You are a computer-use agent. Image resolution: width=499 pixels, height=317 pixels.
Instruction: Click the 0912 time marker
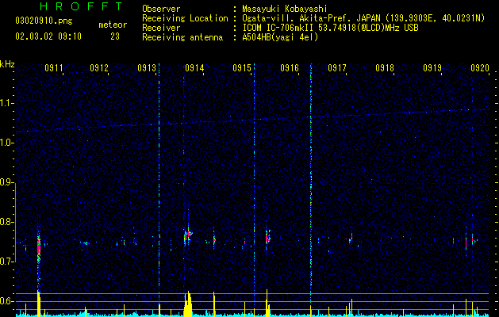point(99,68)
